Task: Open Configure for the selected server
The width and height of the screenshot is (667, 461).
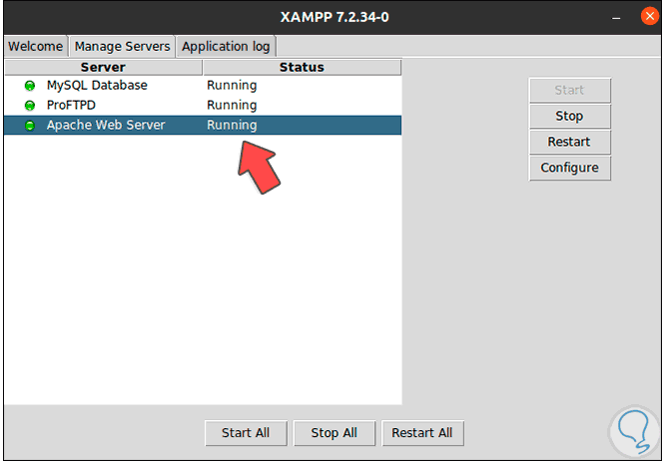Action: point(569,168)
